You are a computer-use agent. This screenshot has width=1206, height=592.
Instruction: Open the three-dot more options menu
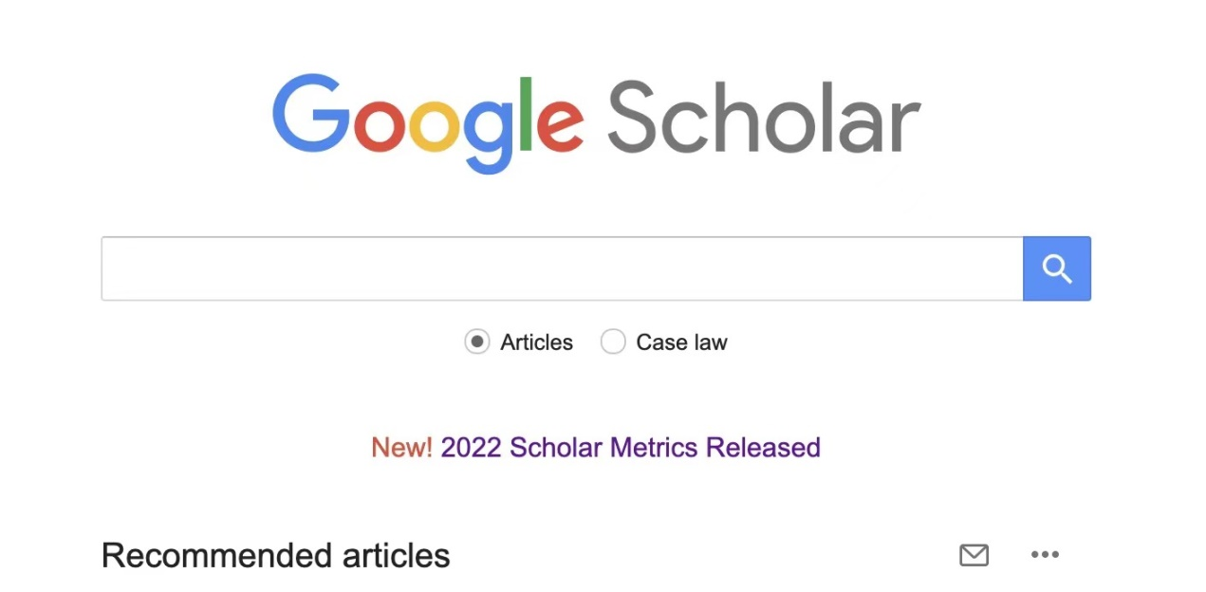pos(1045,555)
